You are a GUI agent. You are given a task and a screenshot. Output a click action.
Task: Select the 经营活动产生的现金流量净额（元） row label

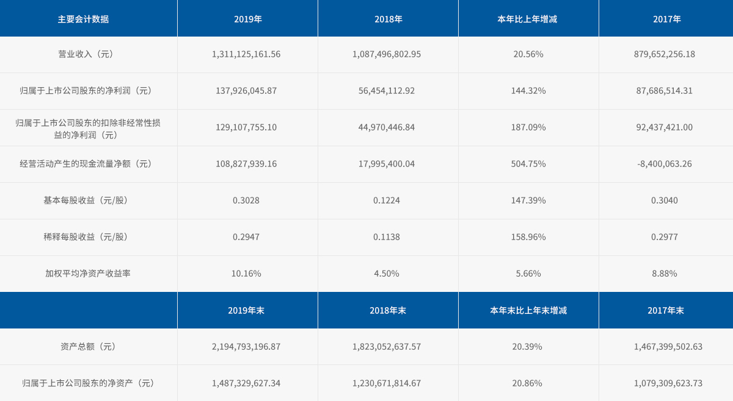(x=86, y=164)
